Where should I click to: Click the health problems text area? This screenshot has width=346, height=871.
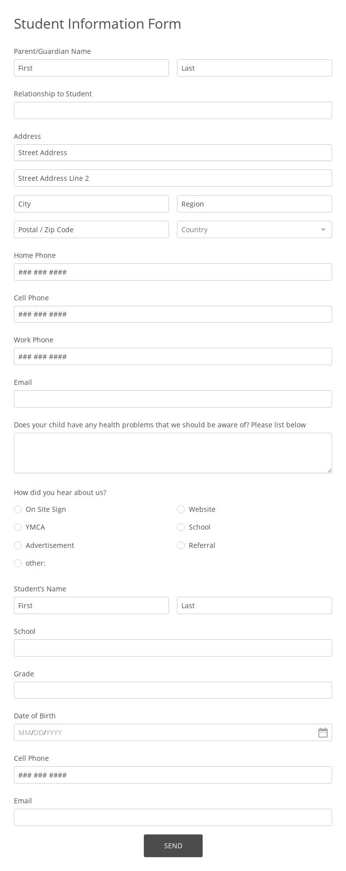(173, 453)
